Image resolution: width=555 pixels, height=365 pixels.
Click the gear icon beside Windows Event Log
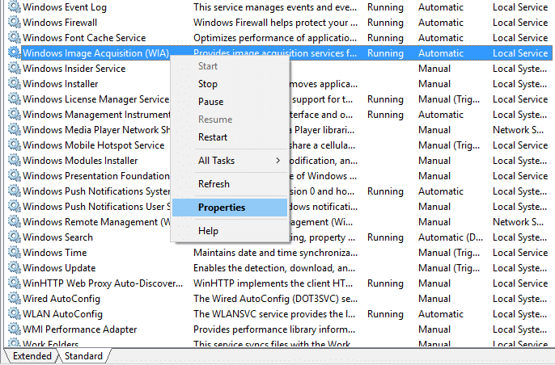[15, 7]
